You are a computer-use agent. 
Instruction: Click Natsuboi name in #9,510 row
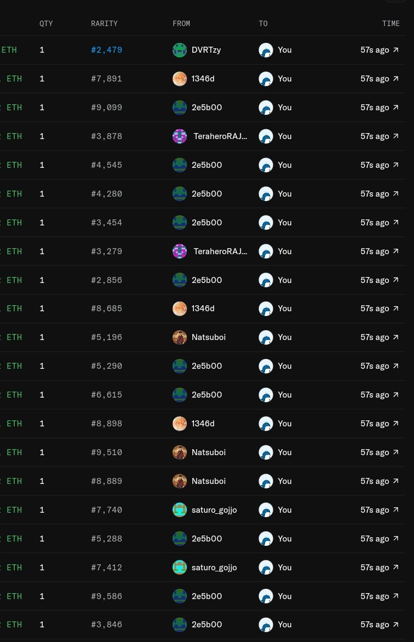pyautogui.click(x=209, y=452)
